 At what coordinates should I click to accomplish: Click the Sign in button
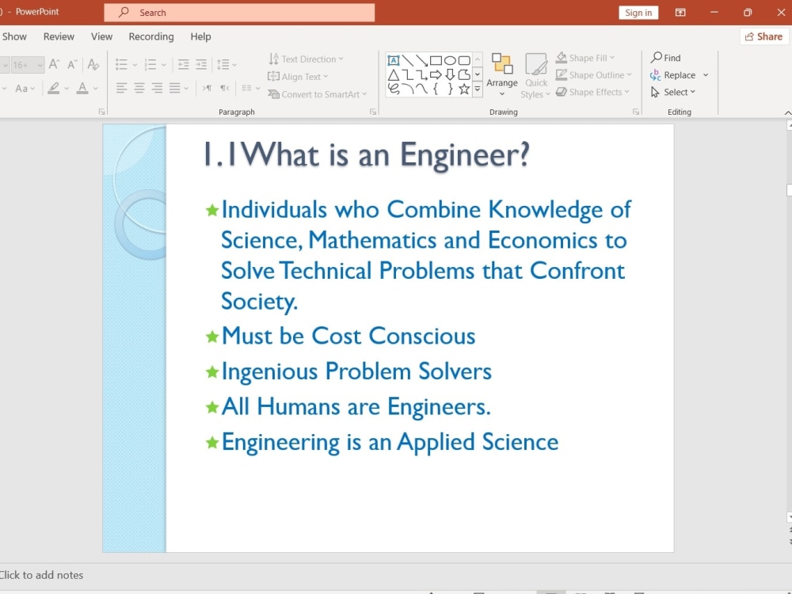click(638, 13)
